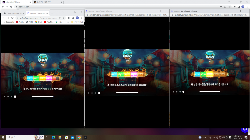Click loading progress bar in right game

pos(210,91)
